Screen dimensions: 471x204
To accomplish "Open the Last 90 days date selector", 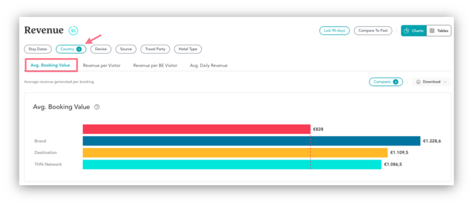I will pos(334,31).
